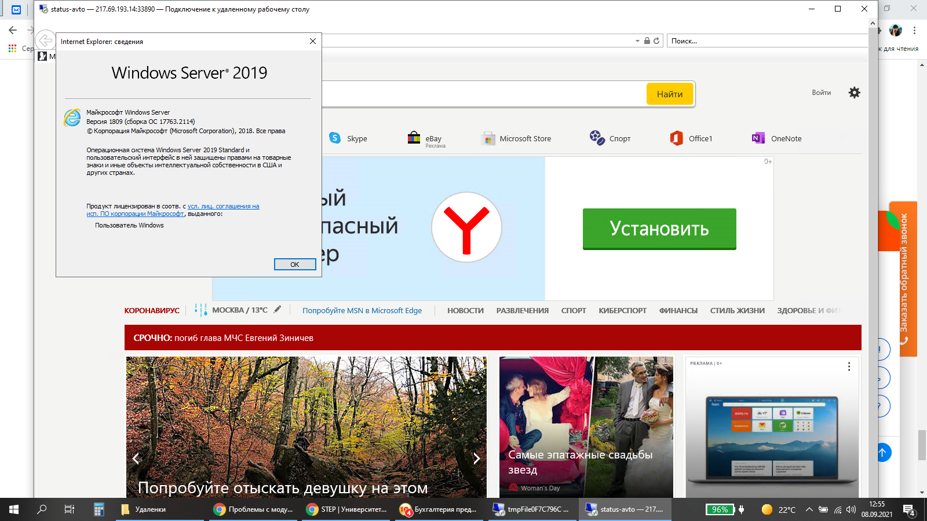This screenshot has height=521, width=927.
Task: Close the Internet Explorer about dialog
Action: pyautogui.click(x=313, y=41)
